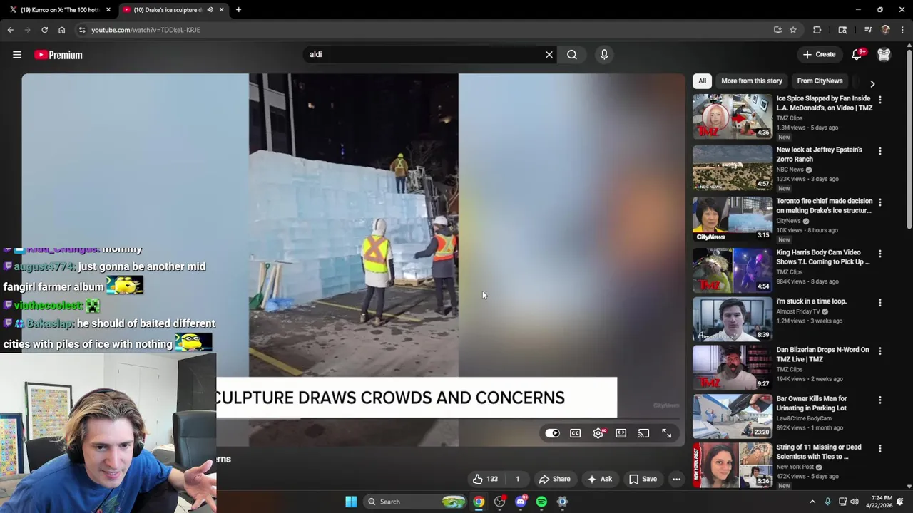Go back in the browser
This screenshot has width=913, height=513.
coord(10,30)
